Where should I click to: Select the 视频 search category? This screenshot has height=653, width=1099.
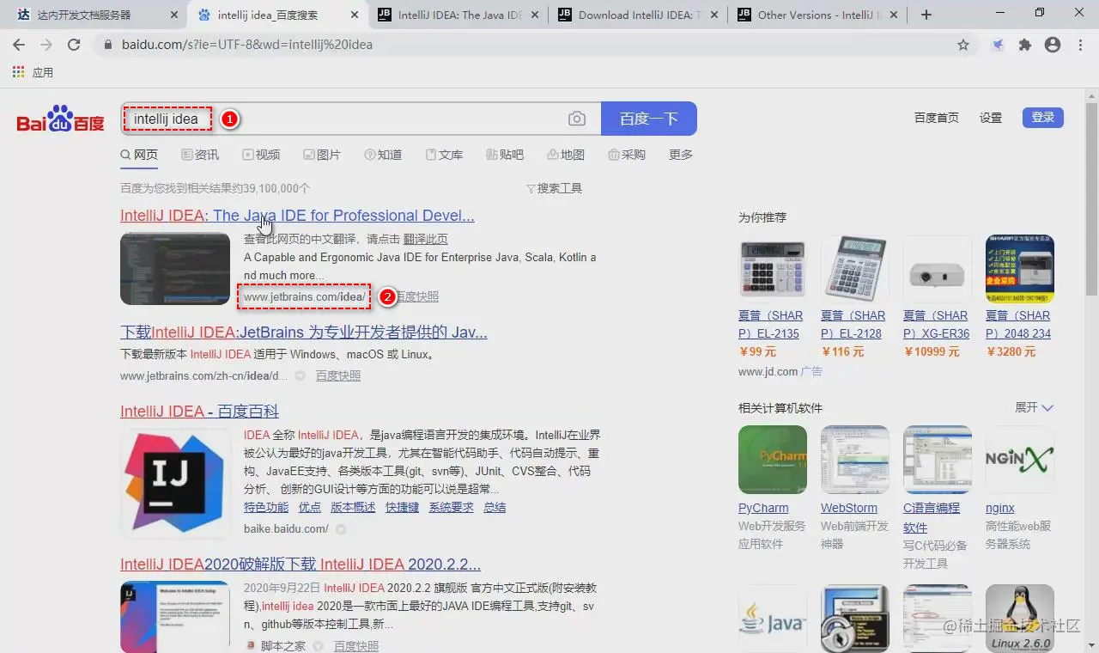click(261, 155)
